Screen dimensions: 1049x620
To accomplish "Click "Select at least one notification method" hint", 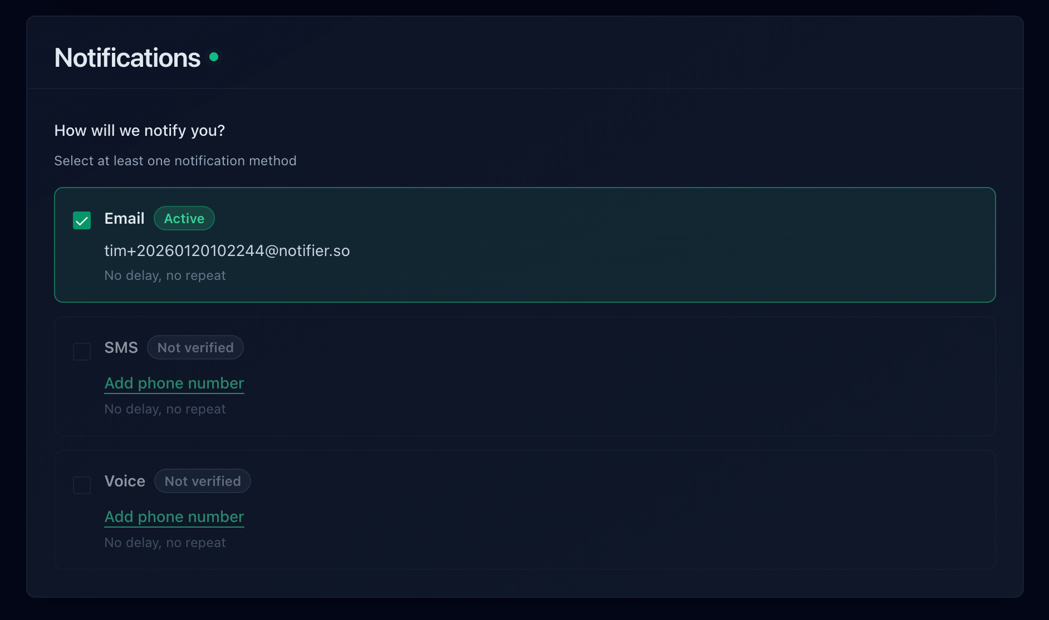I will [x=175, y=161].
